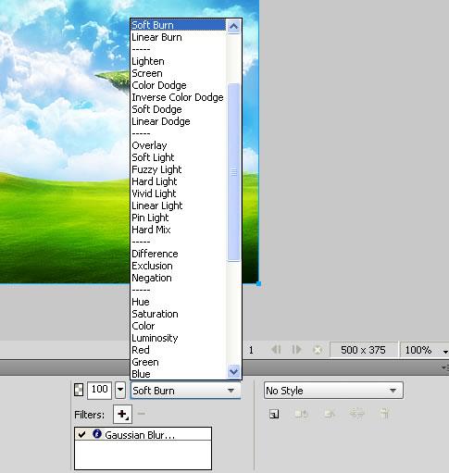Pick Inverse Color Dodge blend mode
This screenshot has height=473, width=449.
tap(178, 97)
